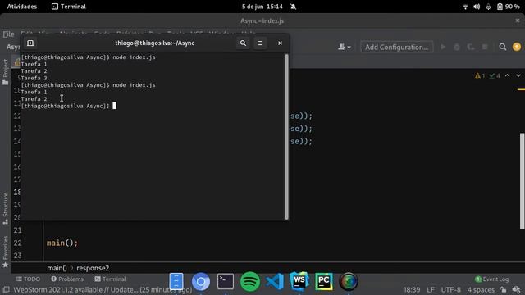Image resolution: width=525 pixels, height=295 pixels.
Task: Go to the next highlighted error with the down arrow
Action: pos(518,75)
